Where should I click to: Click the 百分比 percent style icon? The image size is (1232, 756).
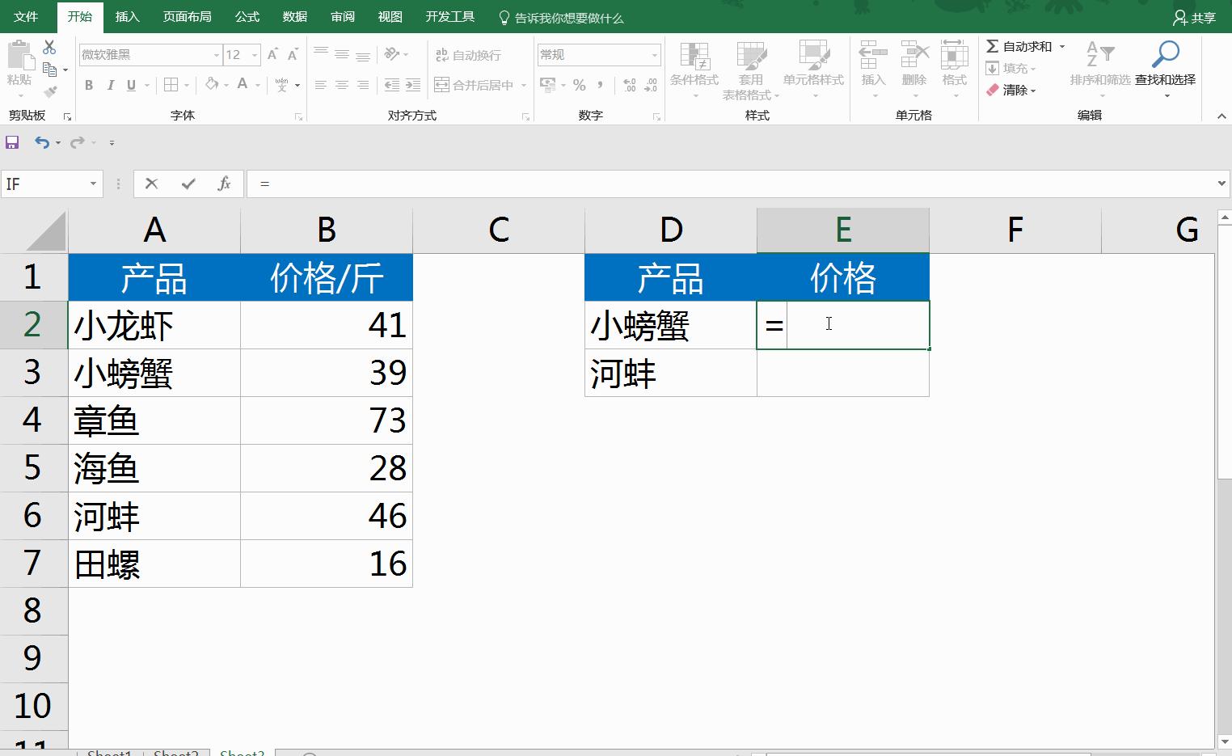point(579,83)
